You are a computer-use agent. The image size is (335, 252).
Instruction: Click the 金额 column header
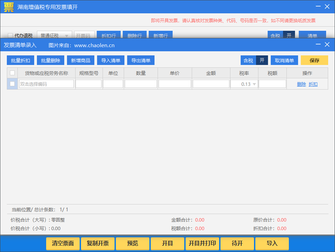click(x=211, y=73)
